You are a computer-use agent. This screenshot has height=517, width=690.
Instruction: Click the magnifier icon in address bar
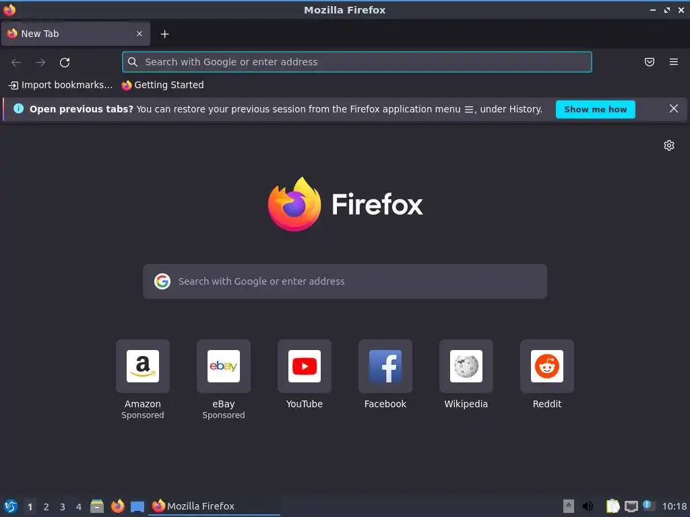click(x=133, y=62)
